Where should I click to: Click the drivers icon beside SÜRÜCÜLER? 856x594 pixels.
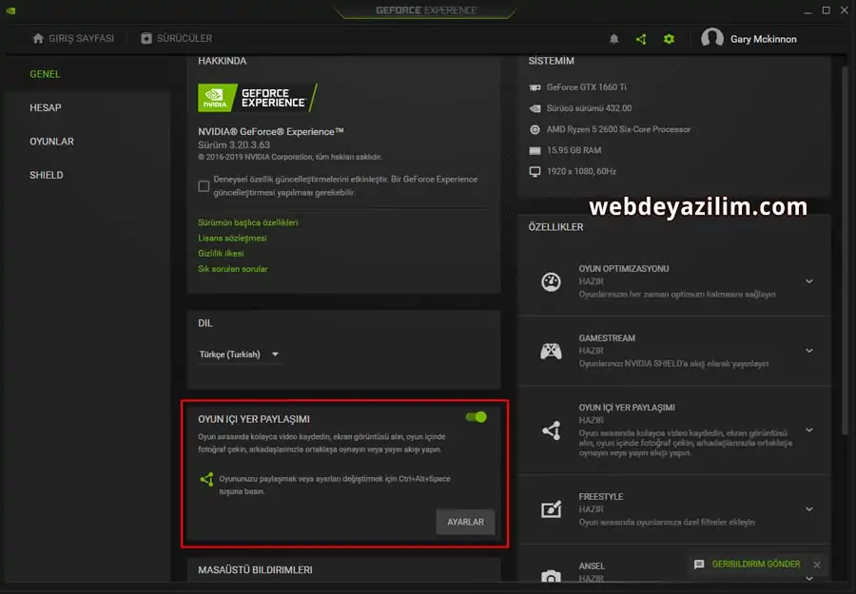146,38
